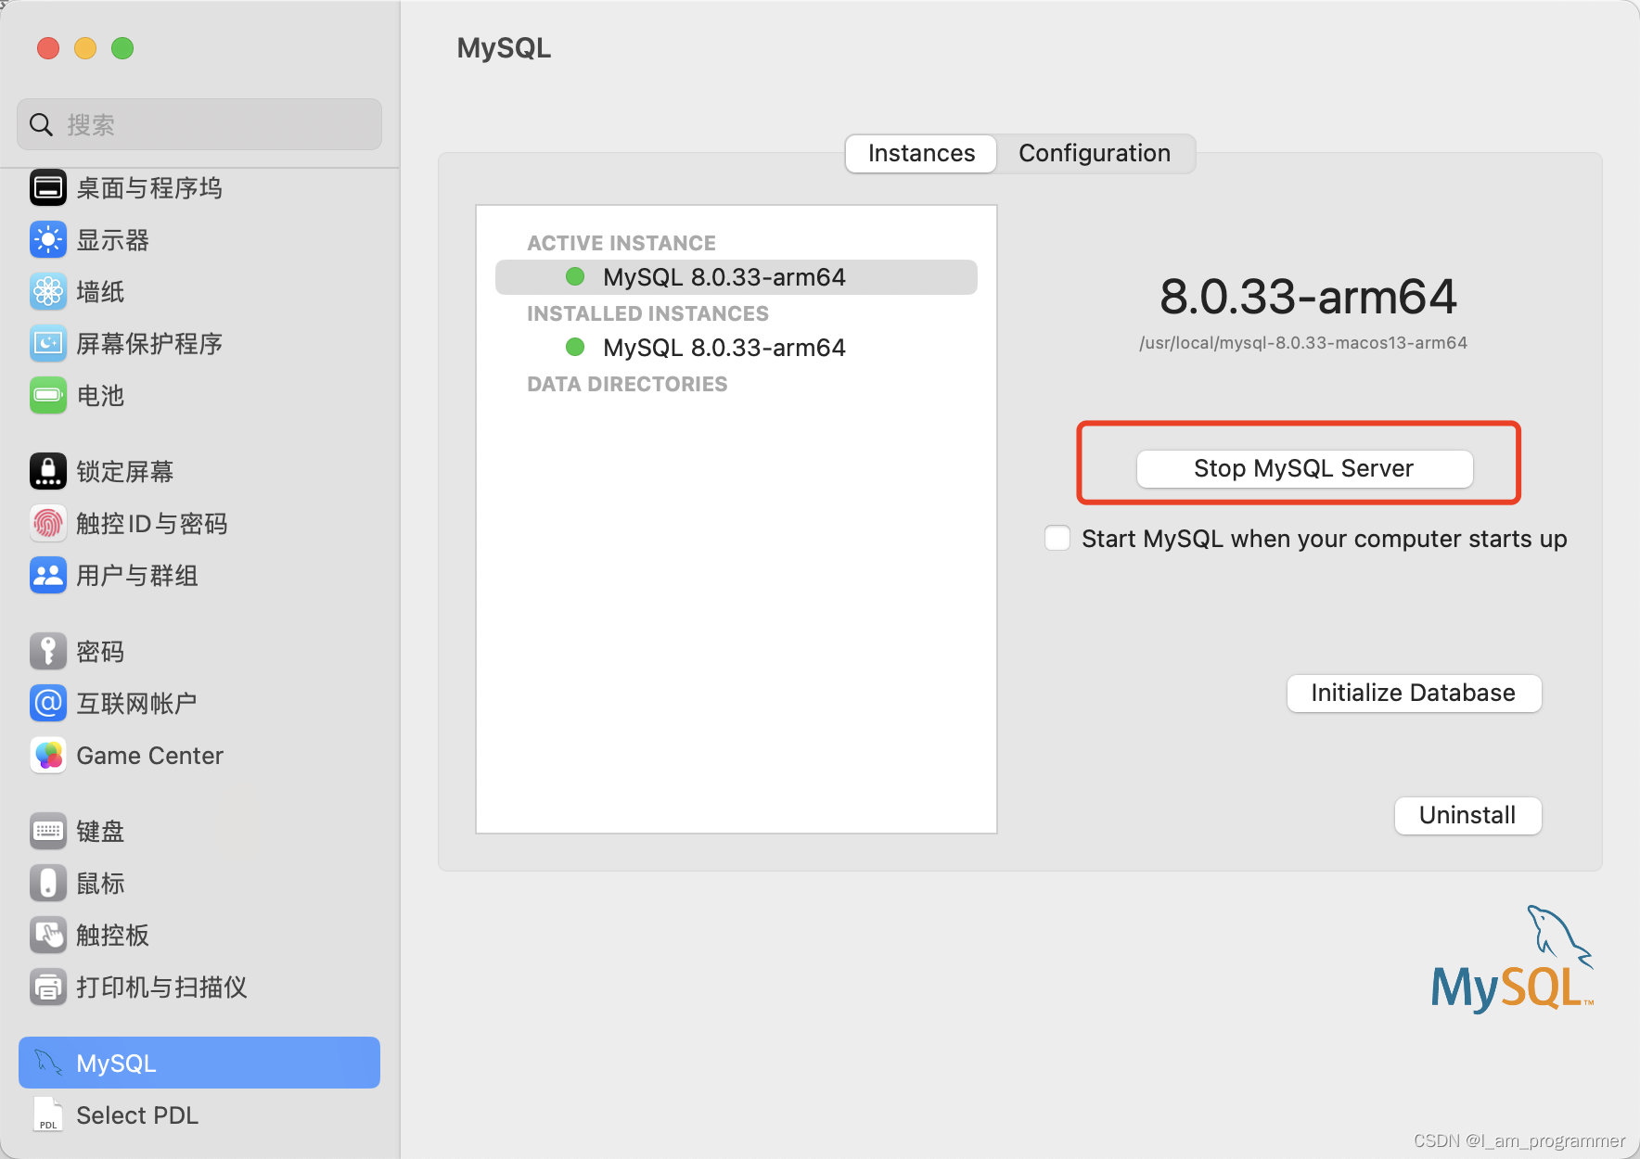Focus the 搜索 search field
Image resolution: width=1640 pixels, height=1159 pixels.
pyautogui.click(x=199, y=124)
